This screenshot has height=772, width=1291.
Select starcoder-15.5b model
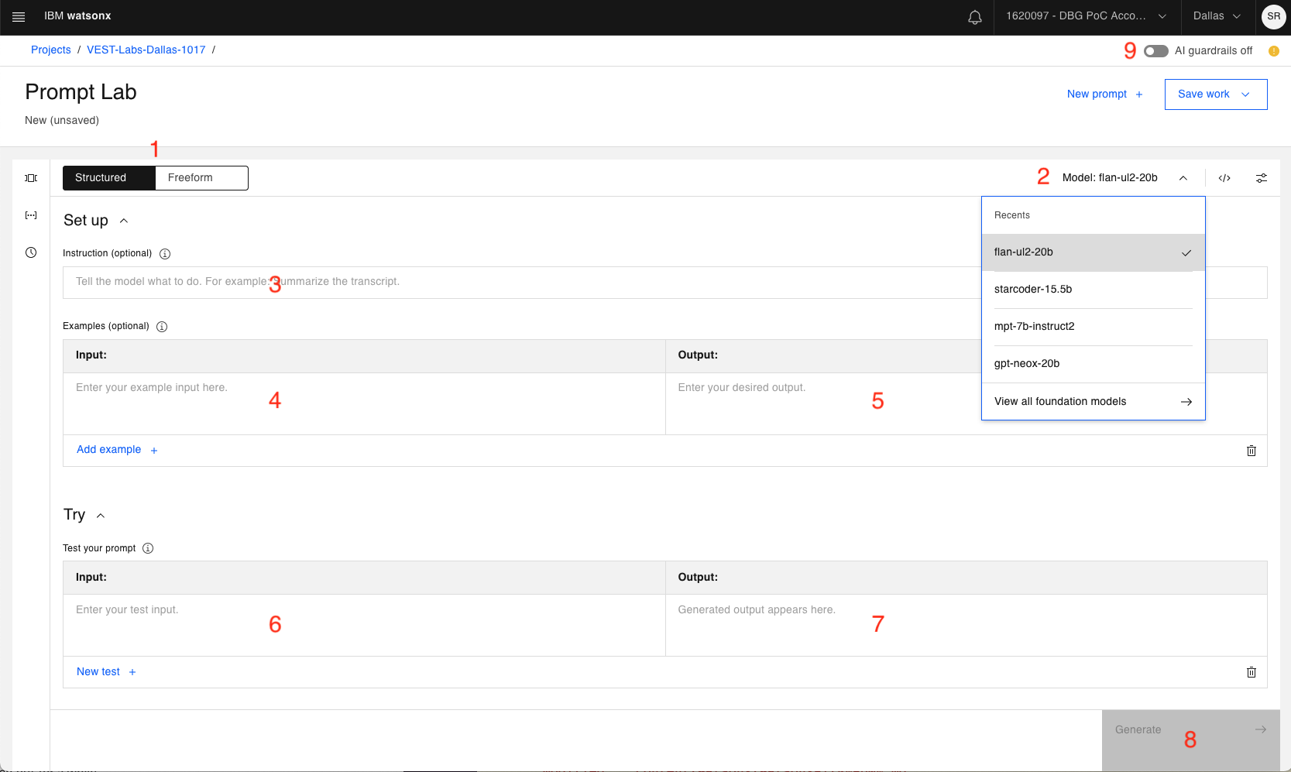[1093, 290]
